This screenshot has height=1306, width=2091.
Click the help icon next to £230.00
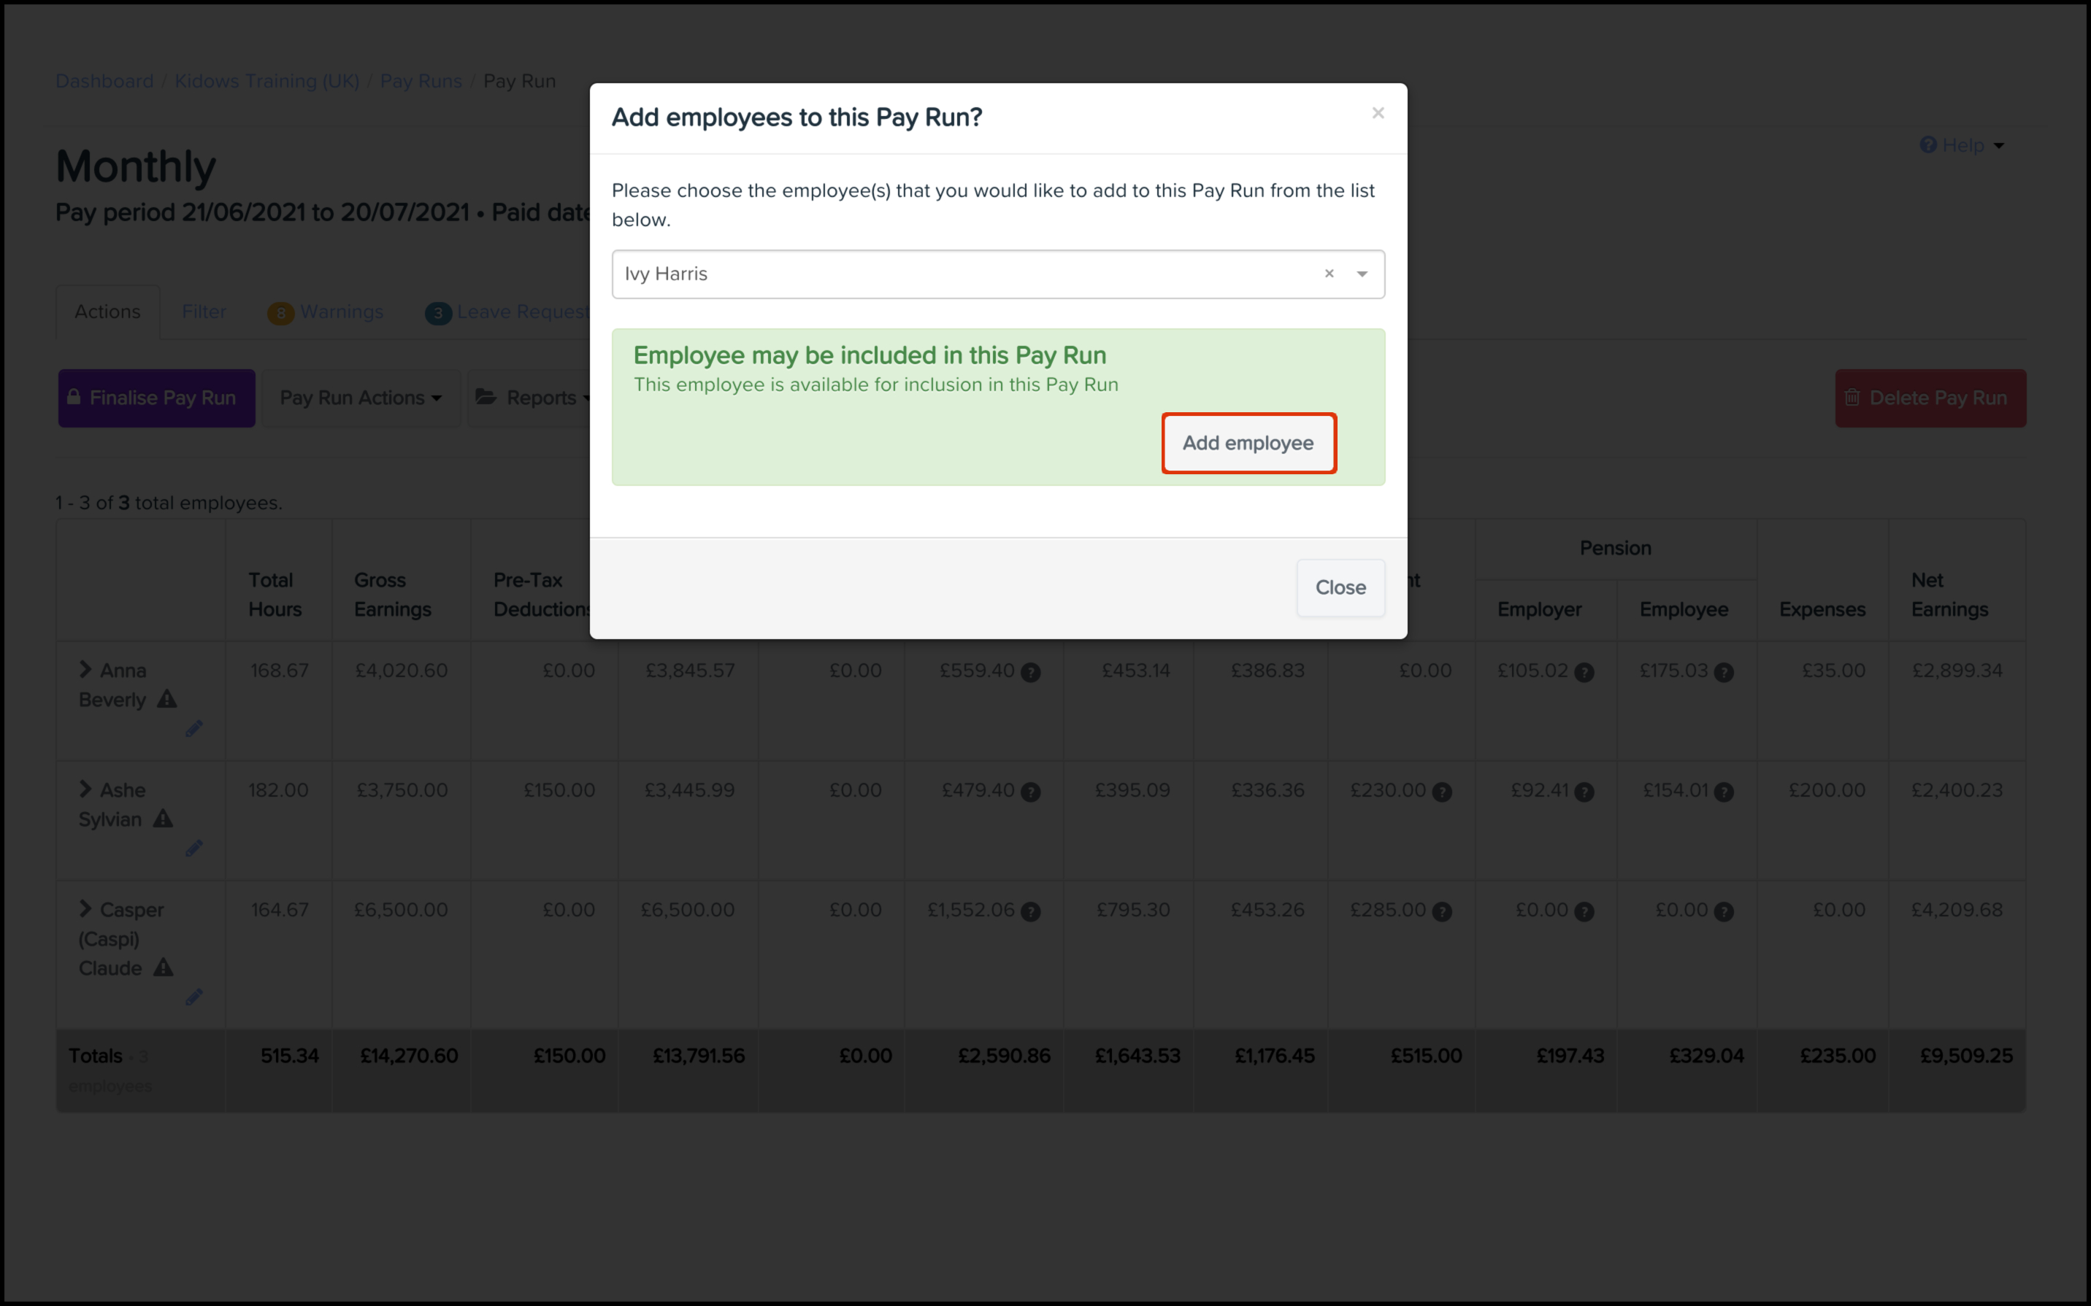click(1442, 792)
